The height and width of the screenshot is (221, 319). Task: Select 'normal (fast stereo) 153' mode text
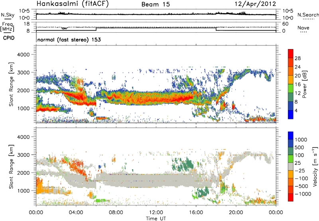click(x=69, y=39)
